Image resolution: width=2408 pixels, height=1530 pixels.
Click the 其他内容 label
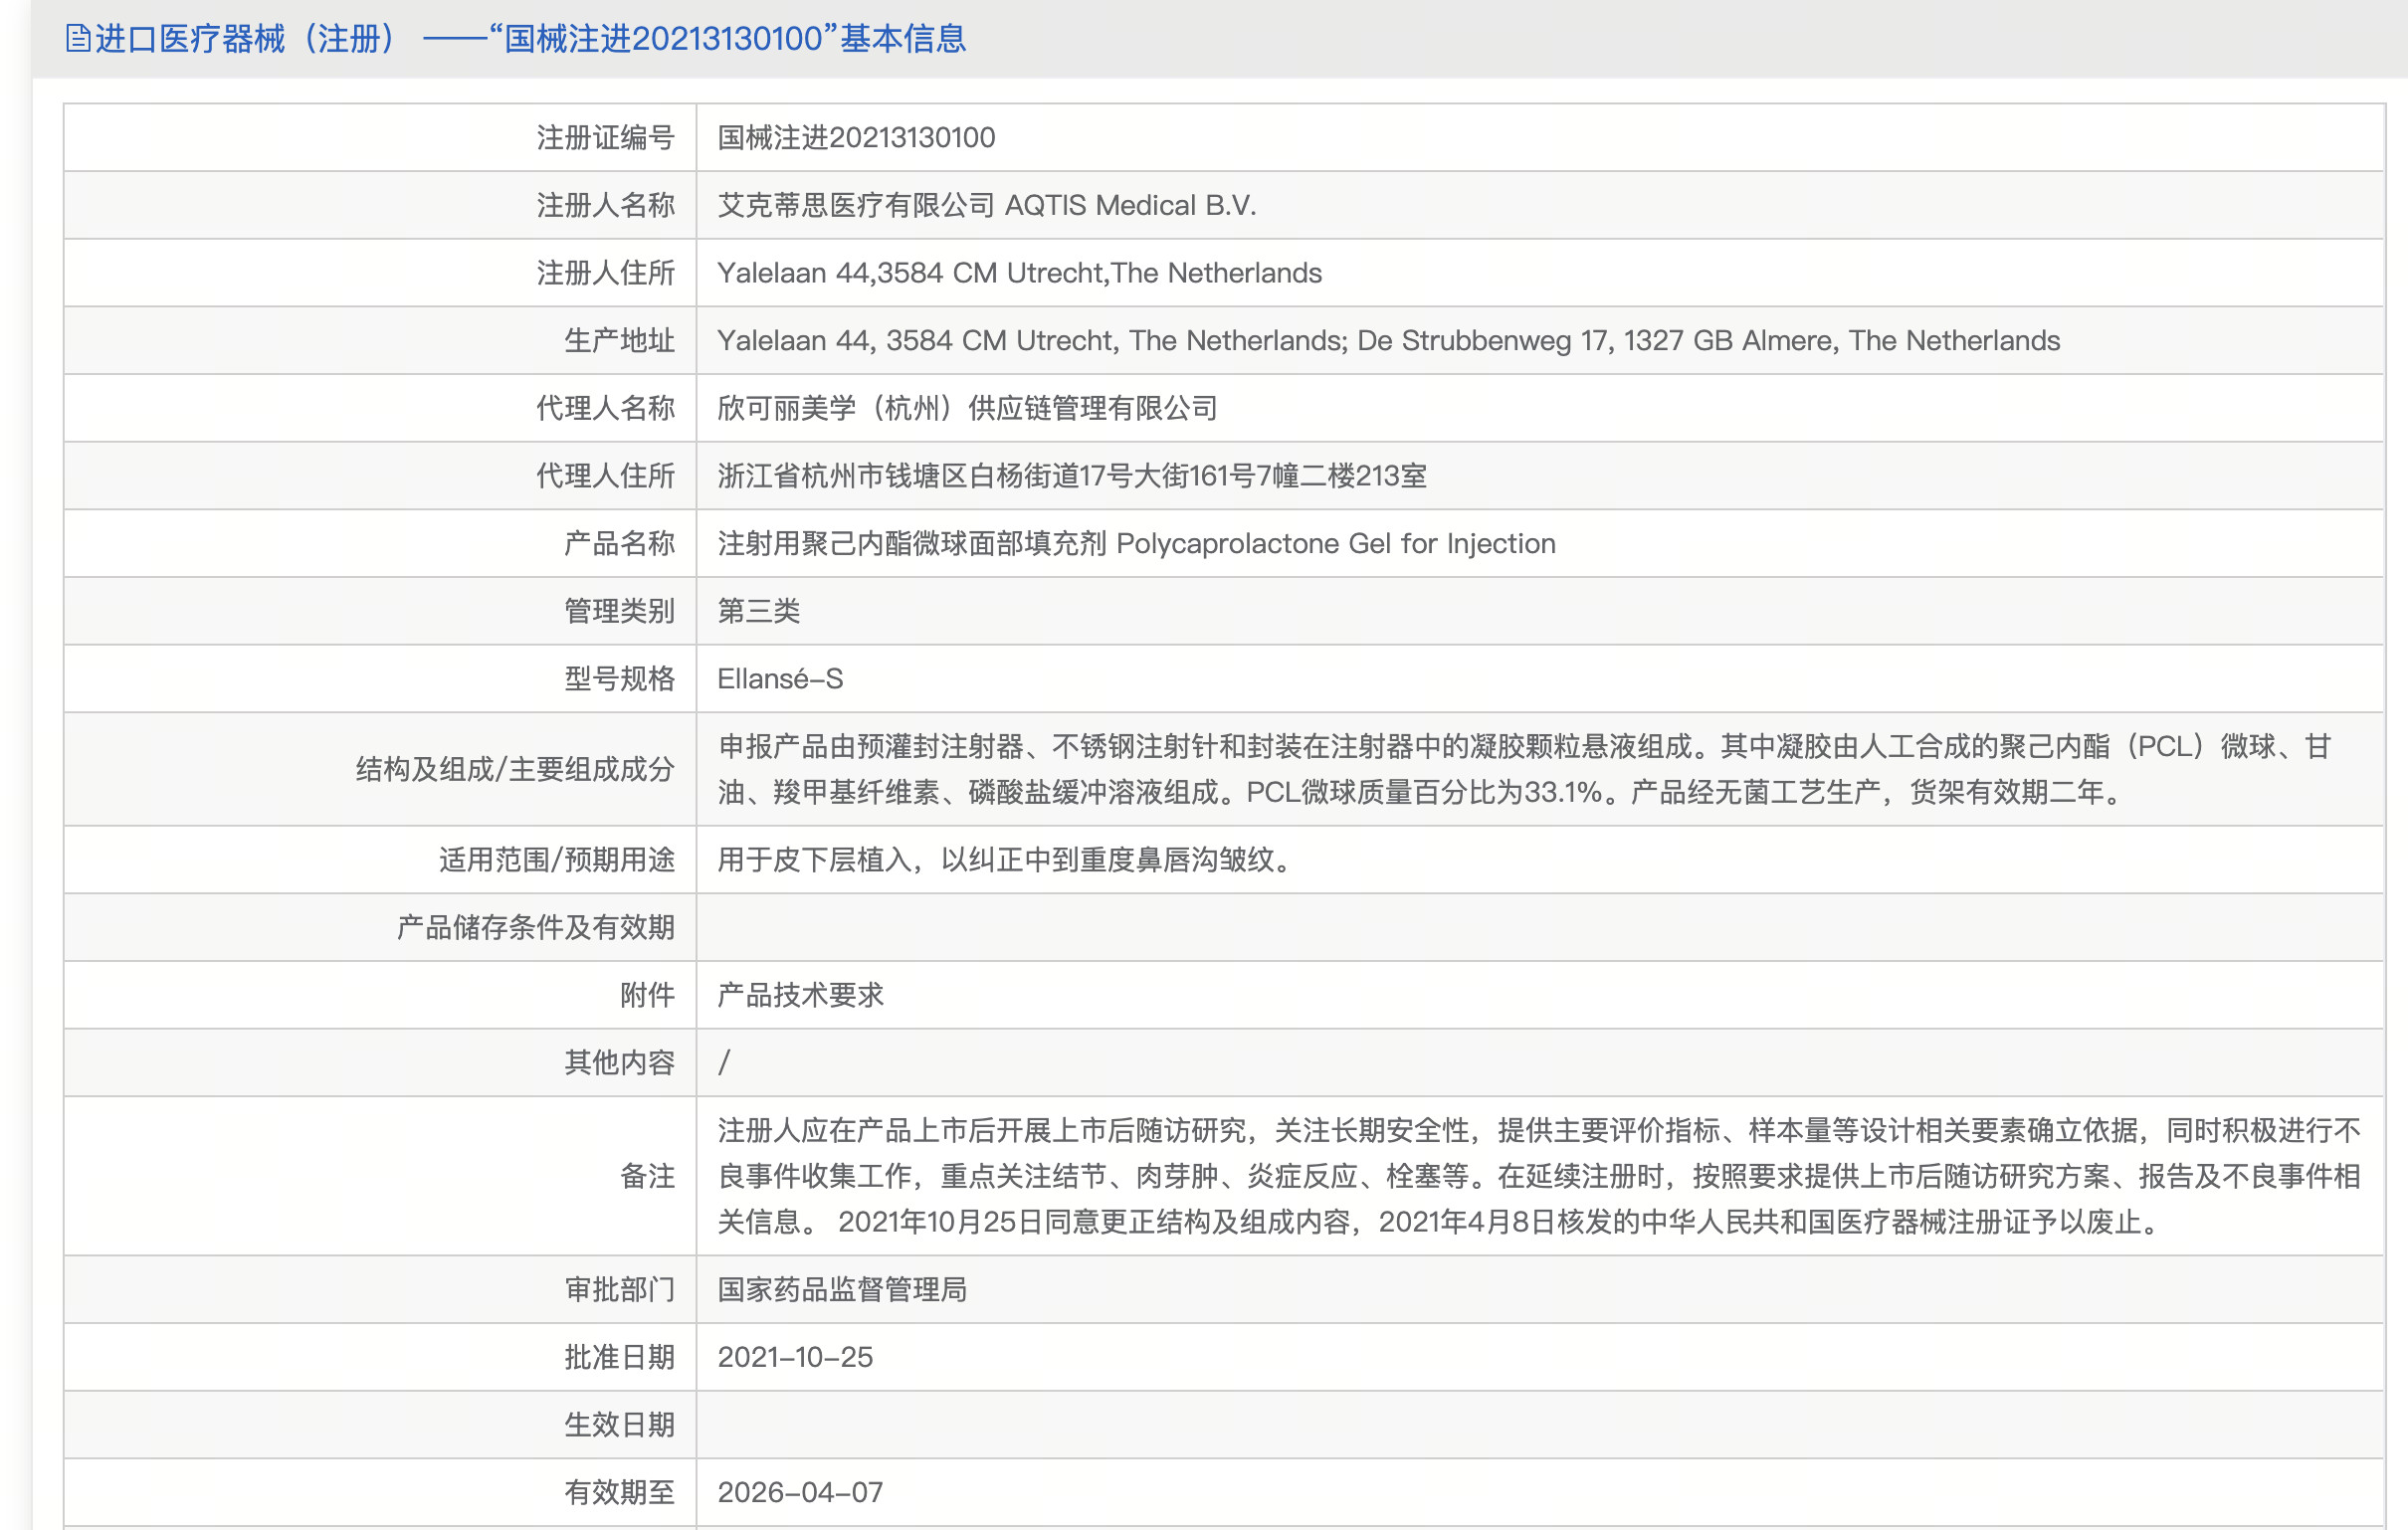(x=619, y=1063)
